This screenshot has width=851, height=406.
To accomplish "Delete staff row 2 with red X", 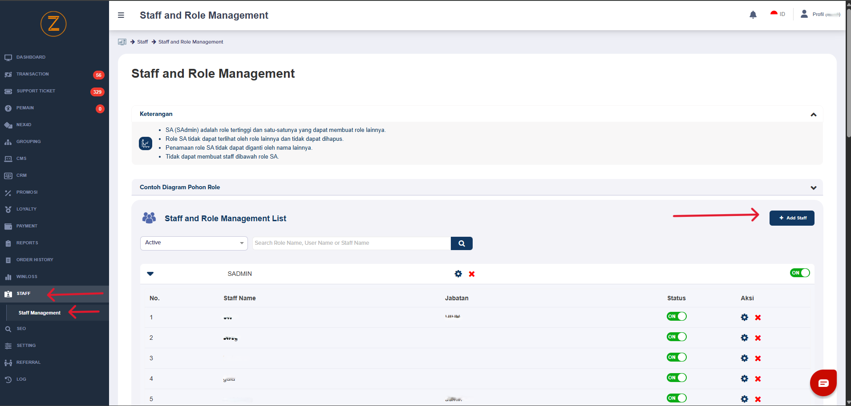I will [758, 338].
